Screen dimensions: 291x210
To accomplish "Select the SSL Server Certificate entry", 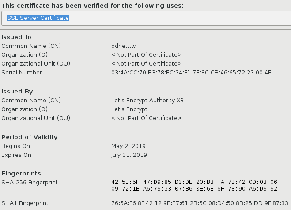I will [38, 18].
